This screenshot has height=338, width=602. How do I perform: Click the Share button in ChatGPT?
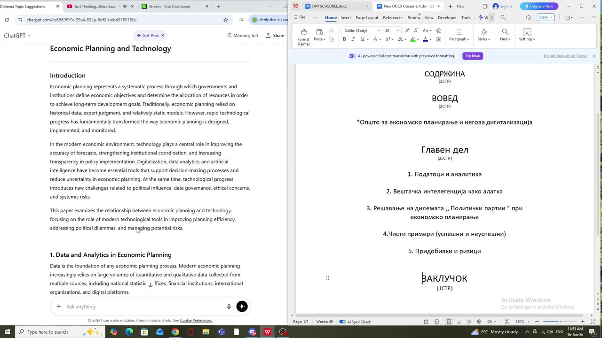[x=275, y=35]
